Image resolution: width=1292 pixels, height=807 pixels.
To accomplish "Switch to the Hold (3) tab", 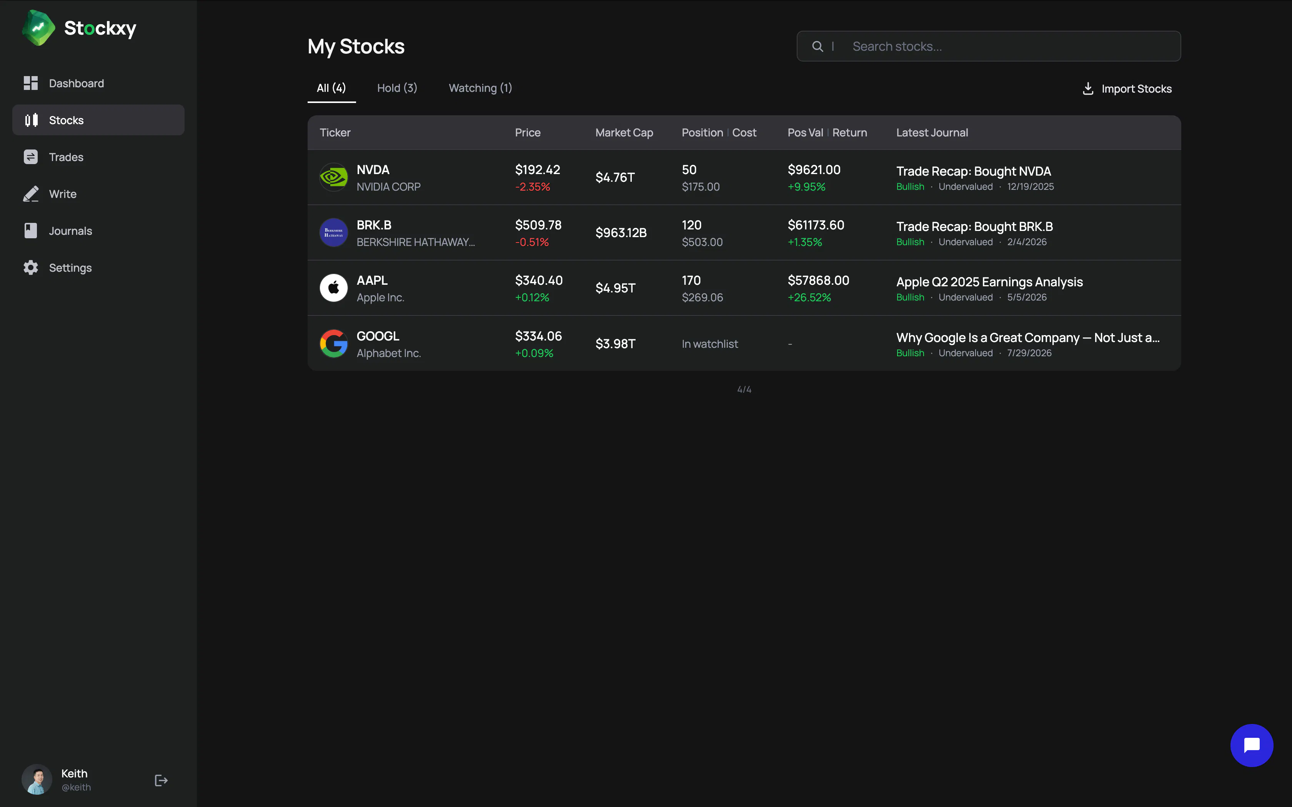I will 397,88.
